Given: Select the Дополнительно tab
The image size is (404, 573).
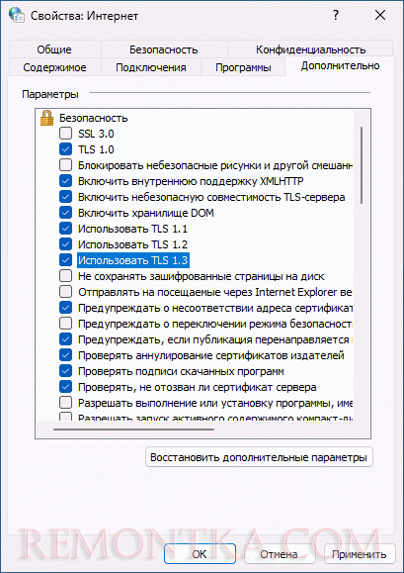Looking at the screenshot, I should 340,65.
